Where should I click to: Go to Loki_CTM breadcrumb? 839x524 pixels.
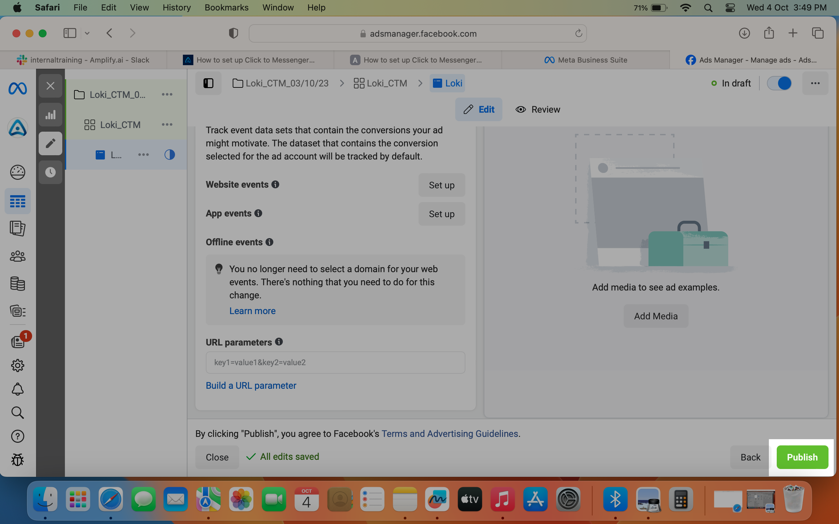pos(380,83)
